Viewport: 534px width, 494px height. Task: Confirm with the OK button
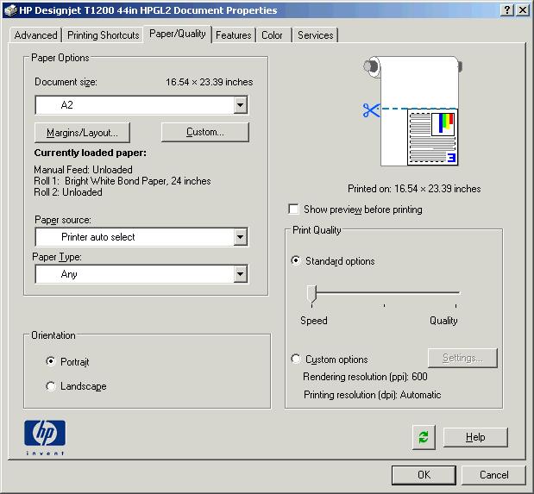coord(424,475)
